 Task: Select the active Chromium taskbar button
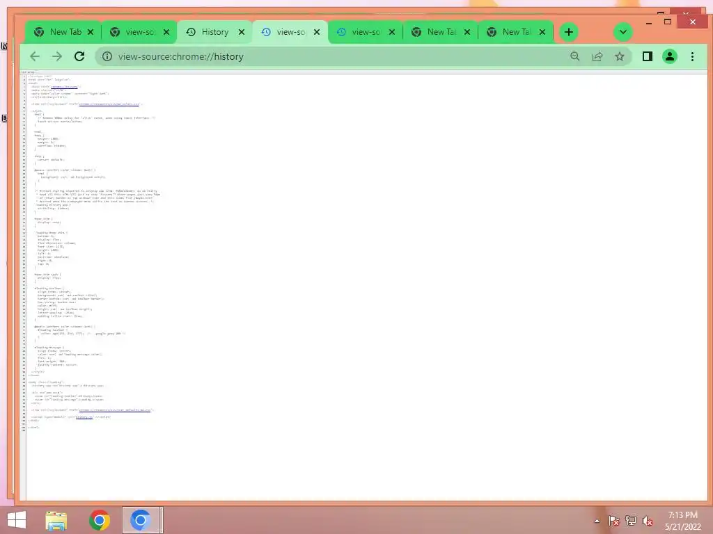tap(141, 520)
